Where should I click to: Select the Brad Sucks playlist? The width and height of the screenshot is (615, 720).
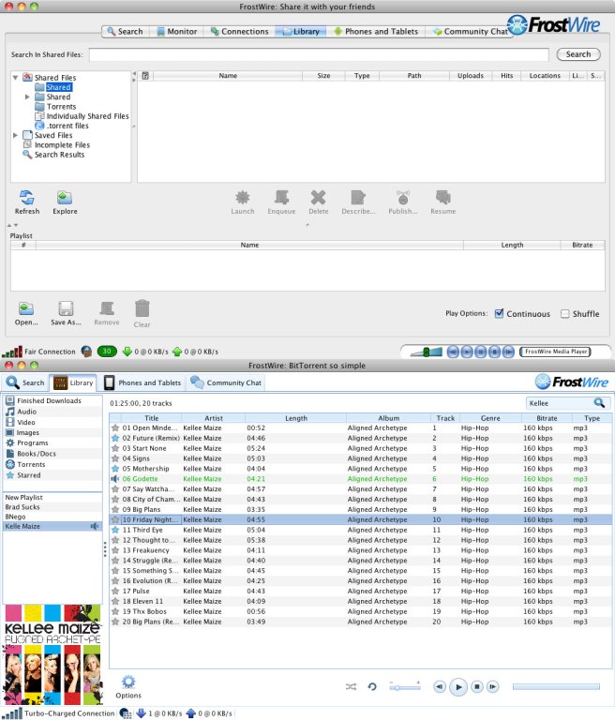point(23,506)
